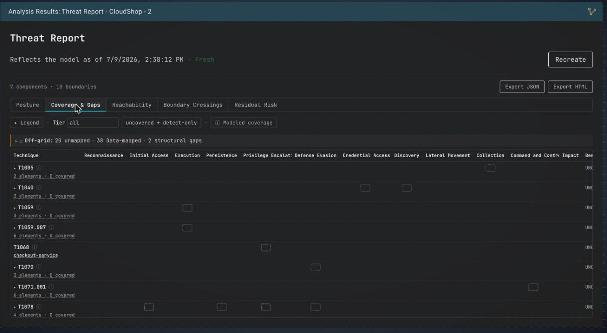The image size is (607, 333).
Task: Select T1078 Defense Evasion coverage cell
Action: tap(315, 307)
